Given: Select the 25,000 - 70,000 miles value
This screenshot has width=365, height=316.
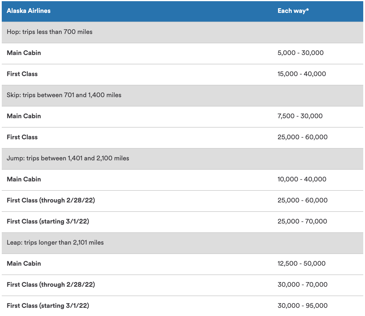Looking at the screenshot, I should (x=302, y=221).
